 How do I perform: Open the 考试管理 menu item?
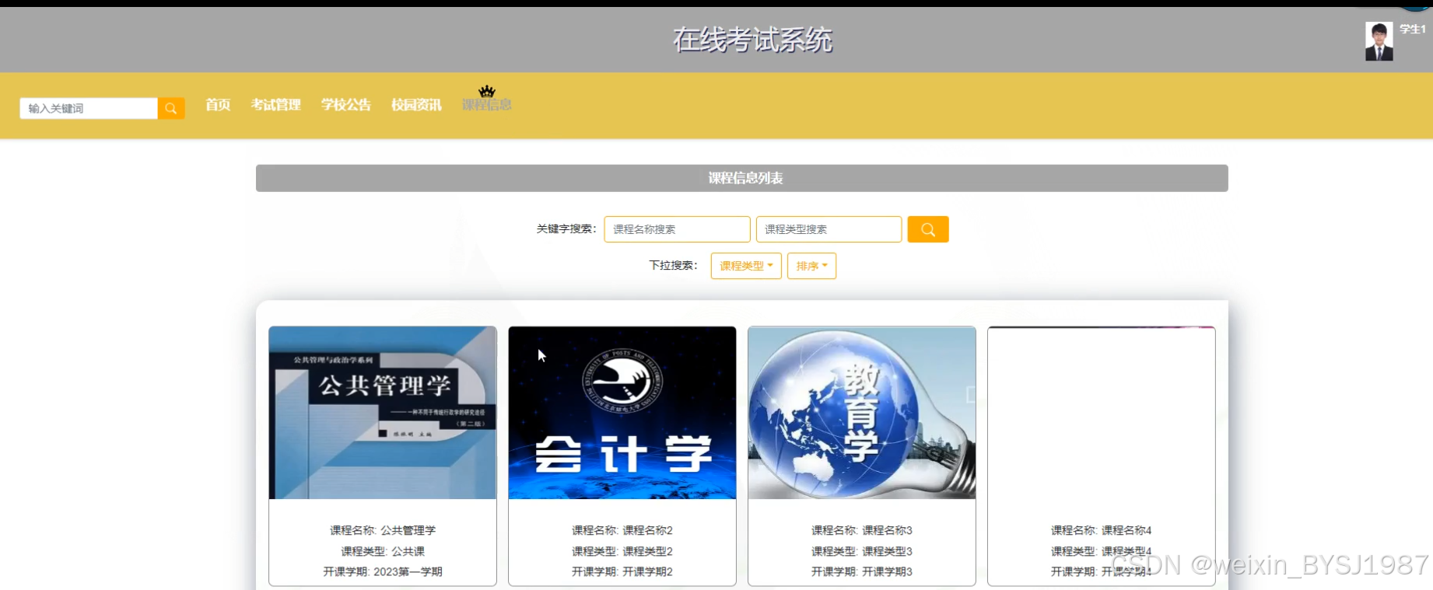pyautogui.click(x=275, y=105)
